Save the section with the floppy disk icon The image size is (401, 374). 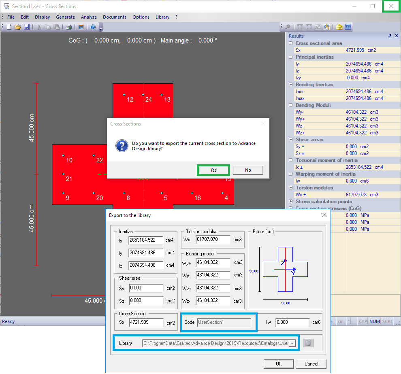click(27, 27)
